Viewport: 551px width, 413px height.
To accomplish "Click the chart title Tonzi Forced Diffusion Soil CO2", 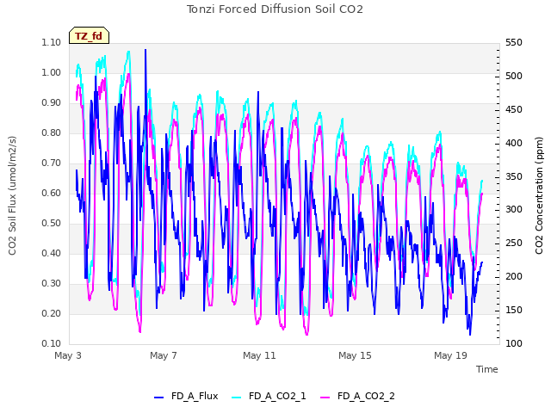I will click(275, 9).
